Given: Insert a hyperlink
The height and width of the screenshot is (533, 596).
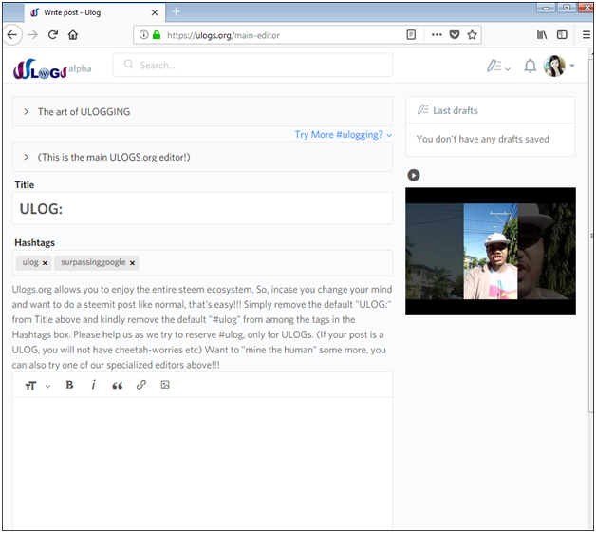Looking at the screenshot, I should [141, 385].
